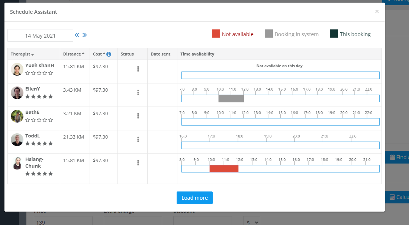Screen dimensions: 409x225
Task: Open status menu for EllenY
Action: pos(138,92)
